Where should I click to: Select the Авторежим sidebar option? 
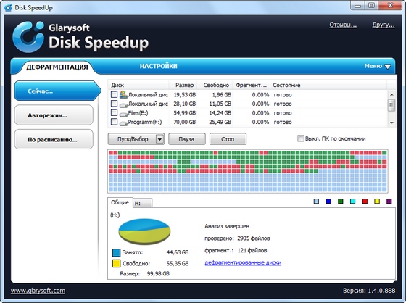coord(54,115)
